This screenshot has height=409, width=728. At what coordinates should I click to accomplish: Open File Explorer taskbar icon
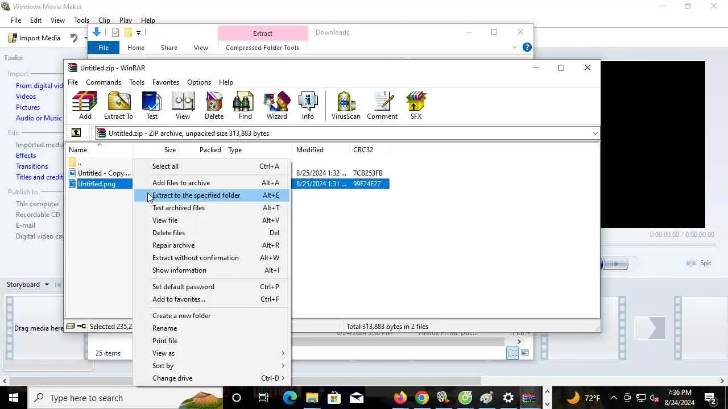tap(312, 398)
